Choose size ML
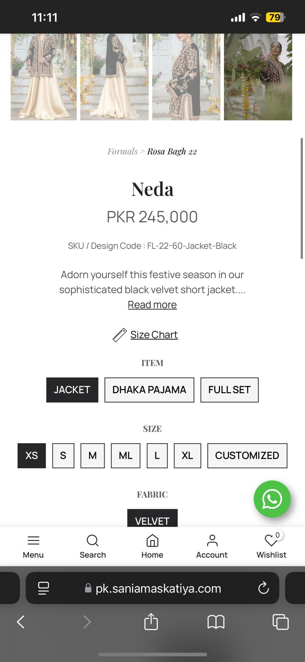305x662 pixels. point(126,456)
